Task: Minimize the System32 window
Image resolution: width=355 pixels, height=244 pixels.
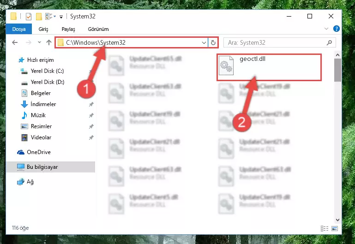Action: coord(289,16)
